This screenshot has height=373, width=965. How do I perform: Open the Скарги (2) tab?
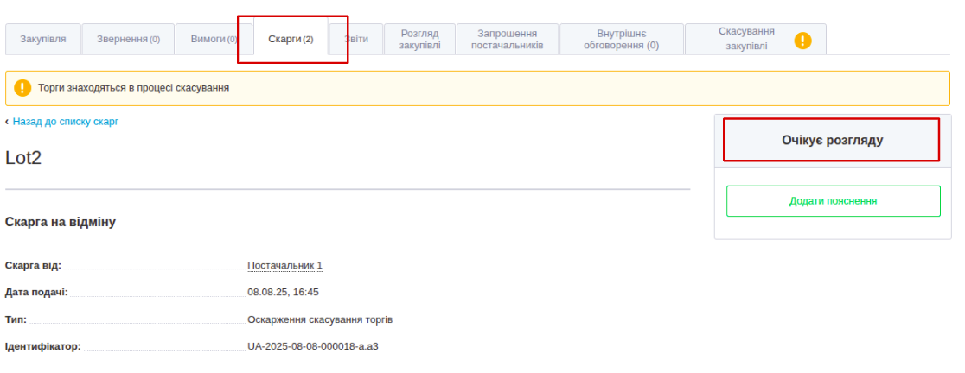pos(291,40)
